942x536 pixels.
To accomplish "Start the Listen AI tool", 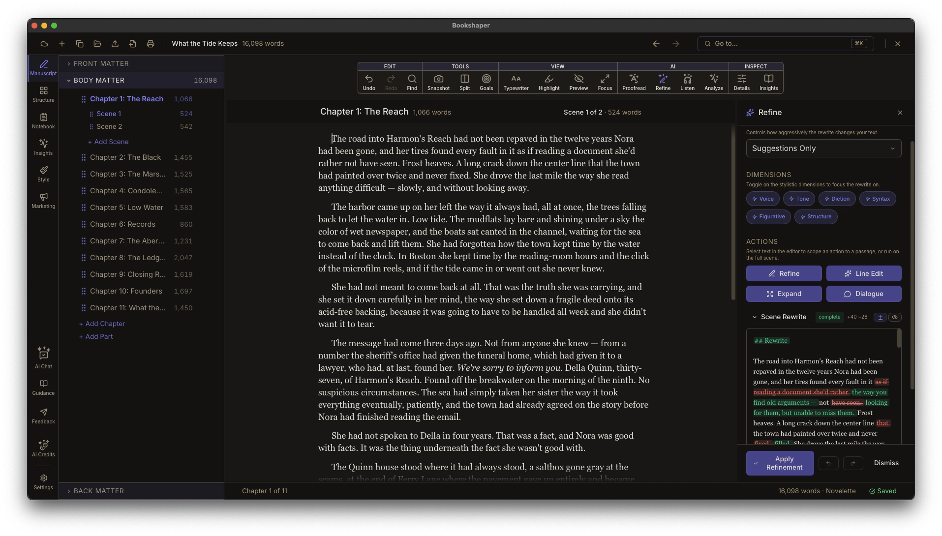I will click(x=687, y=82).
